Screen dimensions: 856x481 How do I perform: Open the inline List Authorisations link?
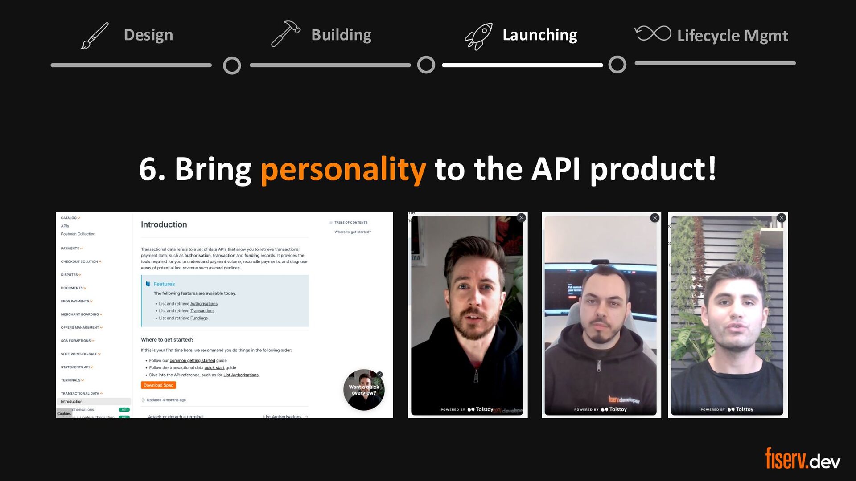pos(241,375)
